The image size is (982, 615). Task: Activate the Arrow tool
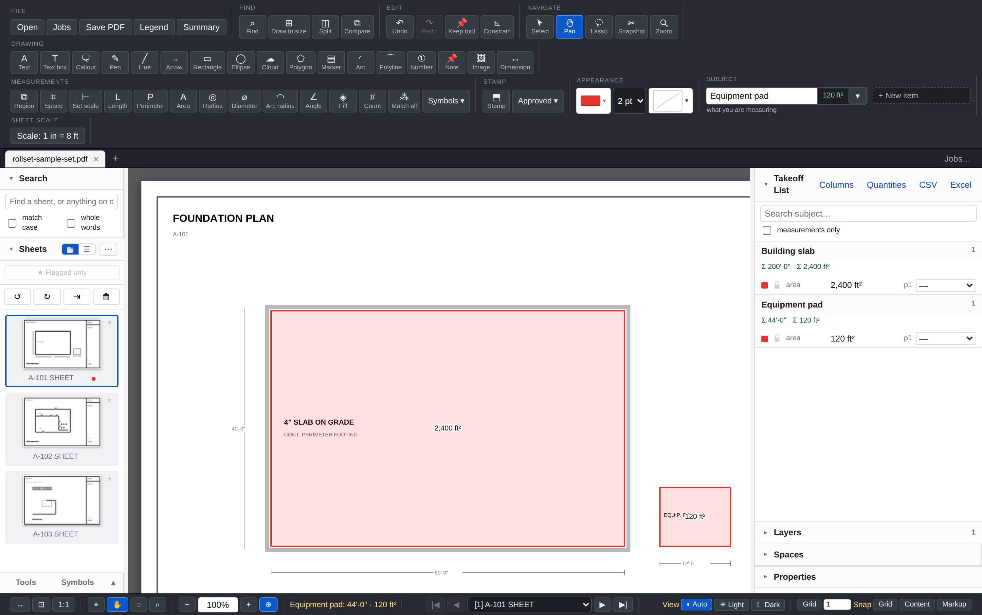[174, 62]
